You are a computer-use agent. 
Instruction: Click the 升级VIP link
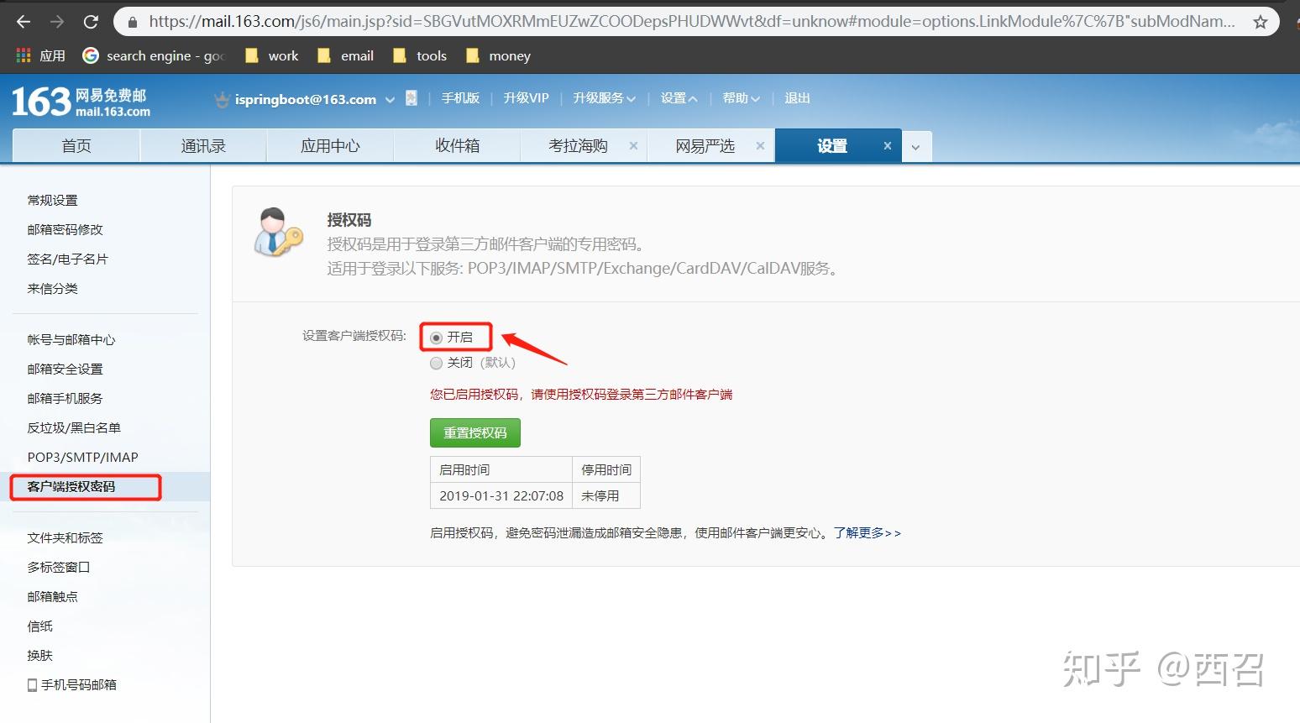[527, 98]
